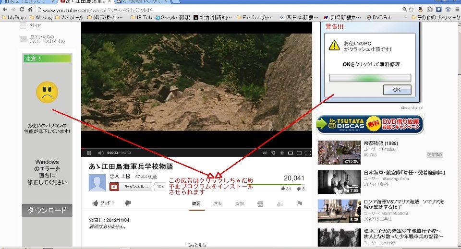Toggle annotations icon in the player
Screen dimensions: 461x249
(x=282, y=153)
